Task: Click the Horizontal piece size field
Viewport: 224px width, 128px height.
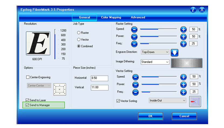Action: [x=100, y=78]
